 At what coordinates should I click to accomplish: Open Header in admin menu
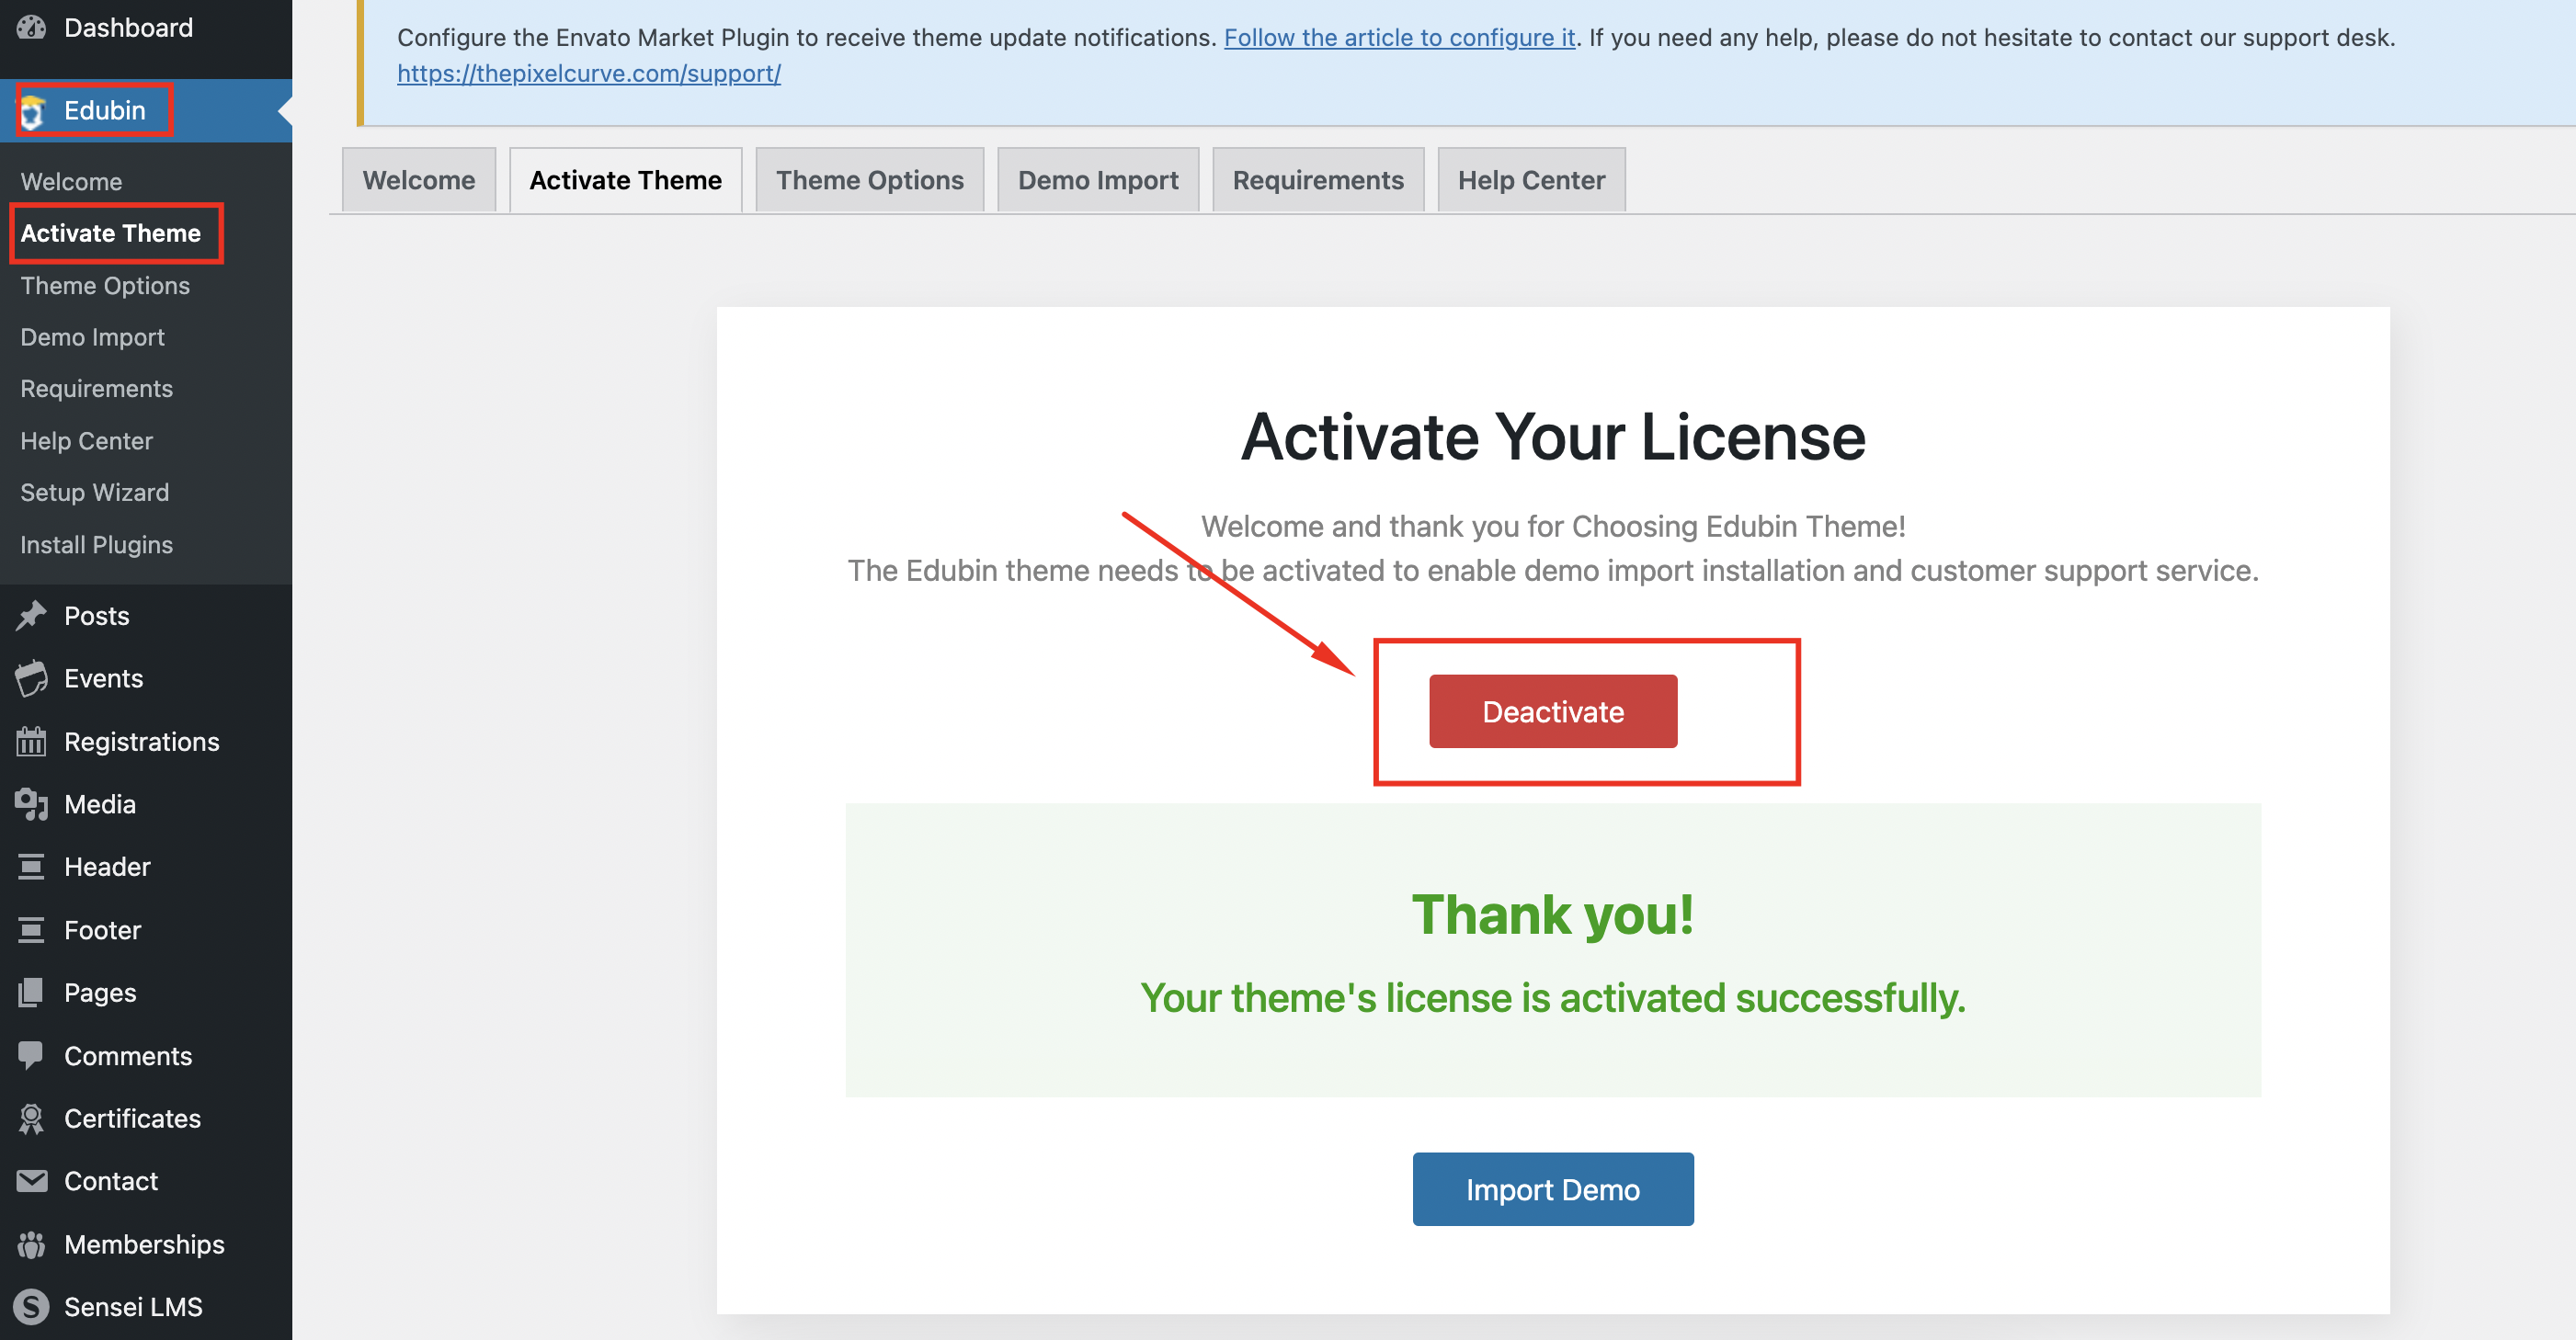pos(146,867)
